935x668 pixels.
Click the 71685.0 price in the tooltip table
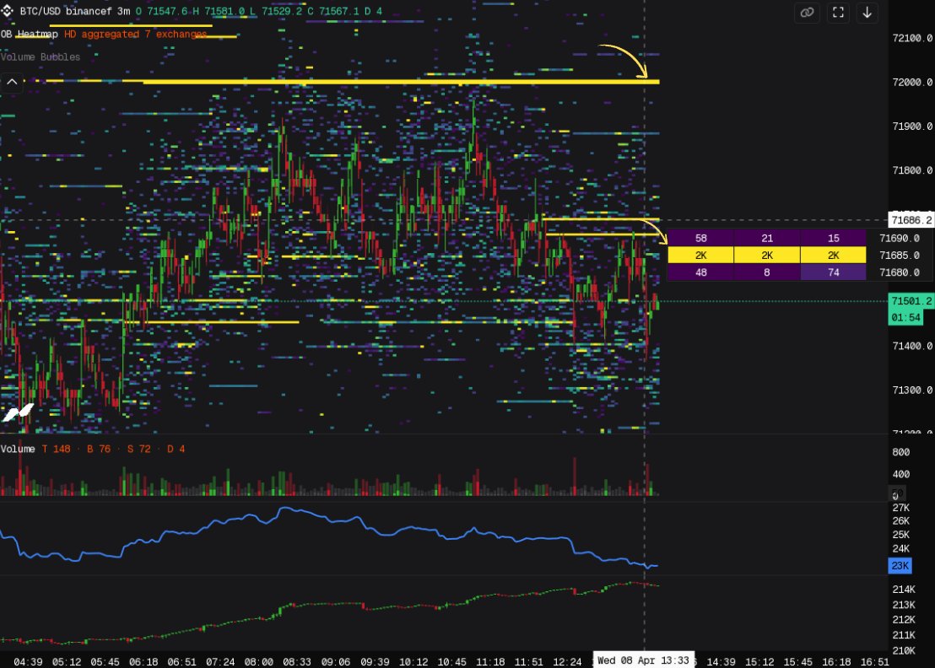(x=900, y=255)
